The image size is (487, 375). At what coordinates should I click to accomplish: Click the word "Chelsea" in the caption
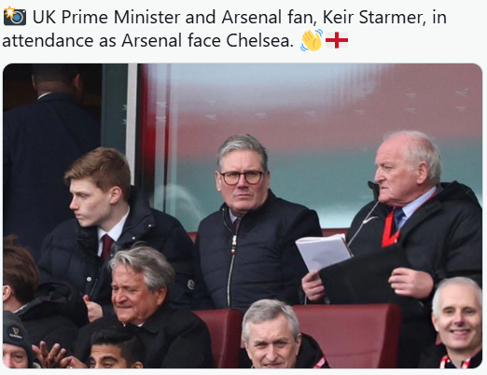coord(259,40)
